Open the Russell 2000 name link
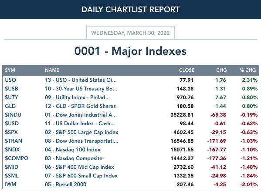This screenshot has height=191, width=261. [x=65, y=184]
